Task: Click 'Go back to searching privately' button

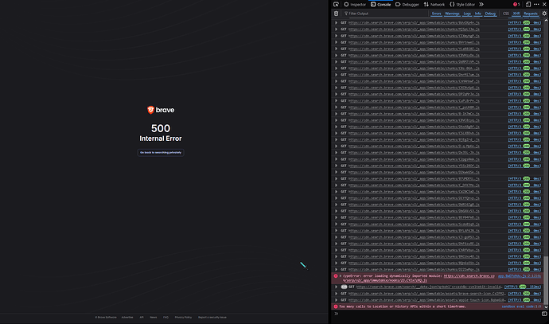Action: tap(161, 152)
